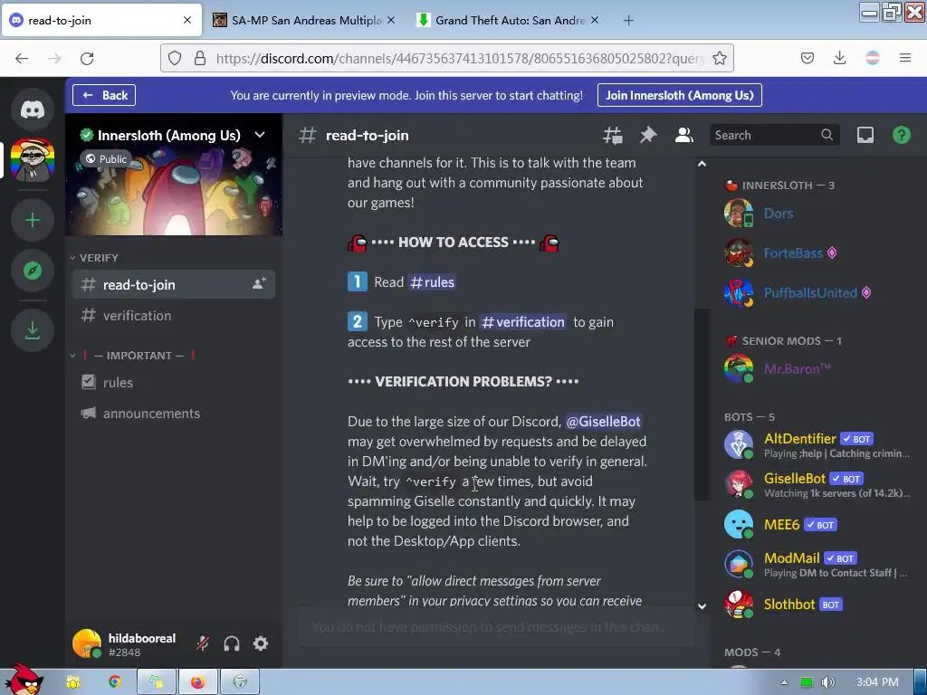Click the Discord search input field
927x695 pixels.
coord(775,136)
